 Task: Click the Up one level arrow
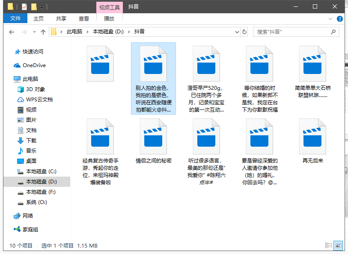pos(43,32)
